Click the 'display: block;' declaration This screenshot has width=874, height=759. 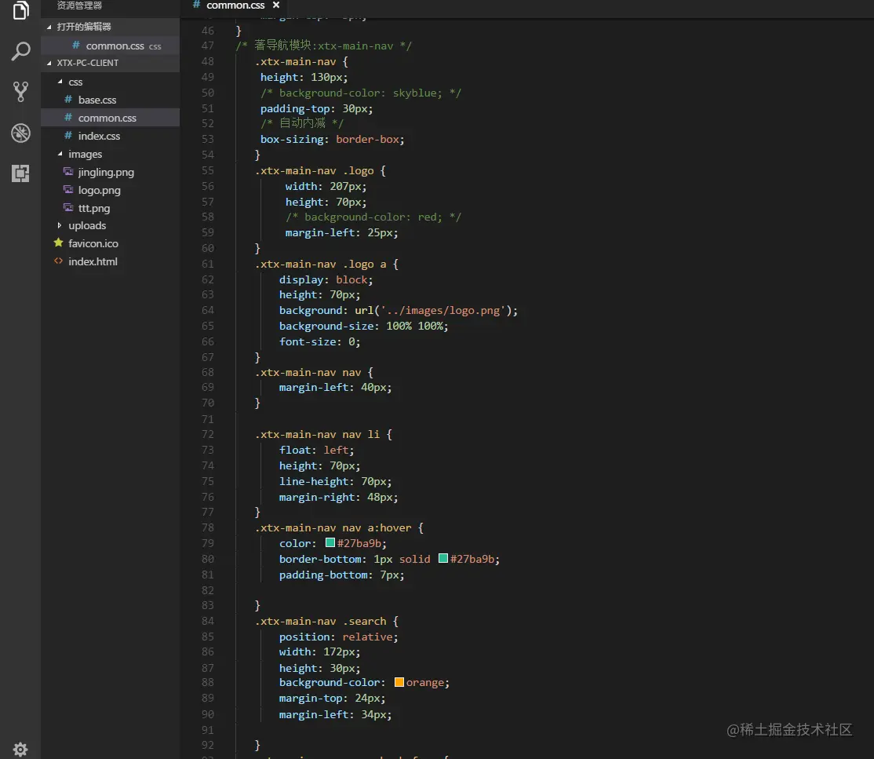pos(326,280)
